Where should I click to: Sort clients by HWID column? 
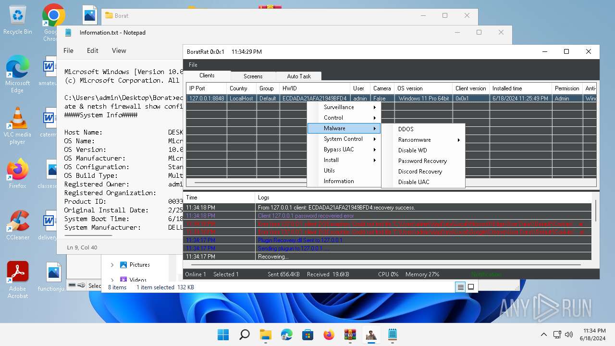point(315,88)
